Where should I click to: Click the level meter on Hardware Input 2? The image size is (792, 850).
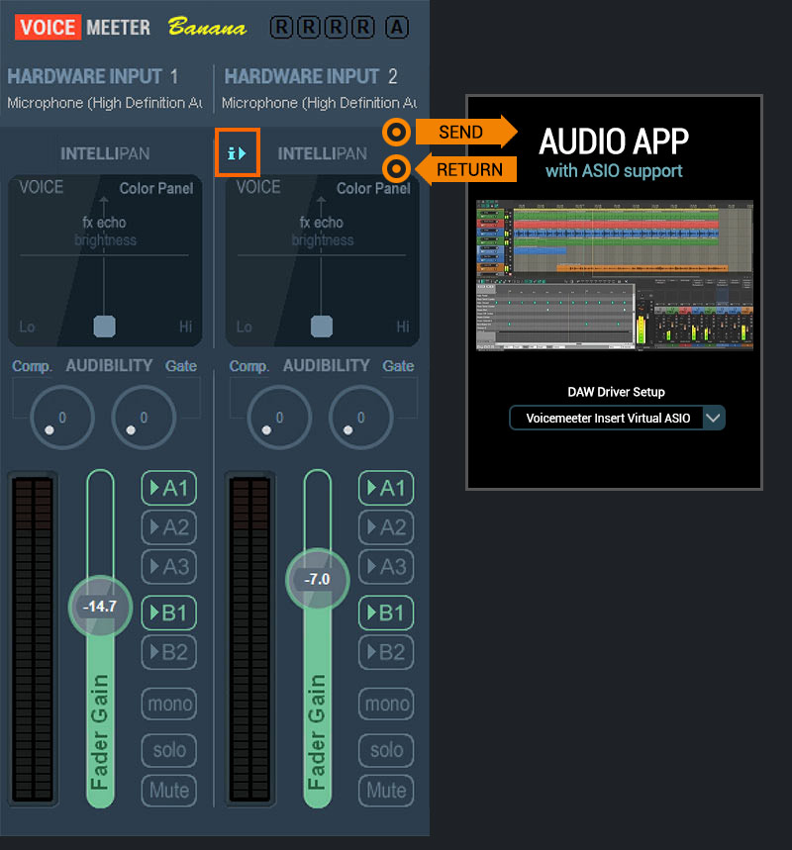tap(249, 638)
